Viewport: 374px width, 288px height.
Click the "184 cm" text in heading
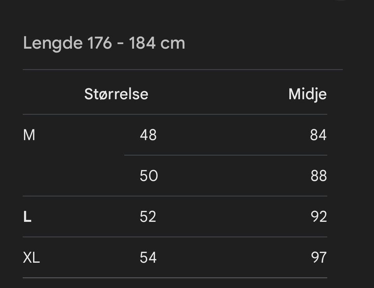[x=157, y=43]
